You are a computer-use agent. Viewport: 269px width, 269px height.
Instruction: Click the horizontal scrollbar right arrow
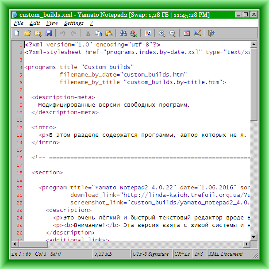point(247,244)
